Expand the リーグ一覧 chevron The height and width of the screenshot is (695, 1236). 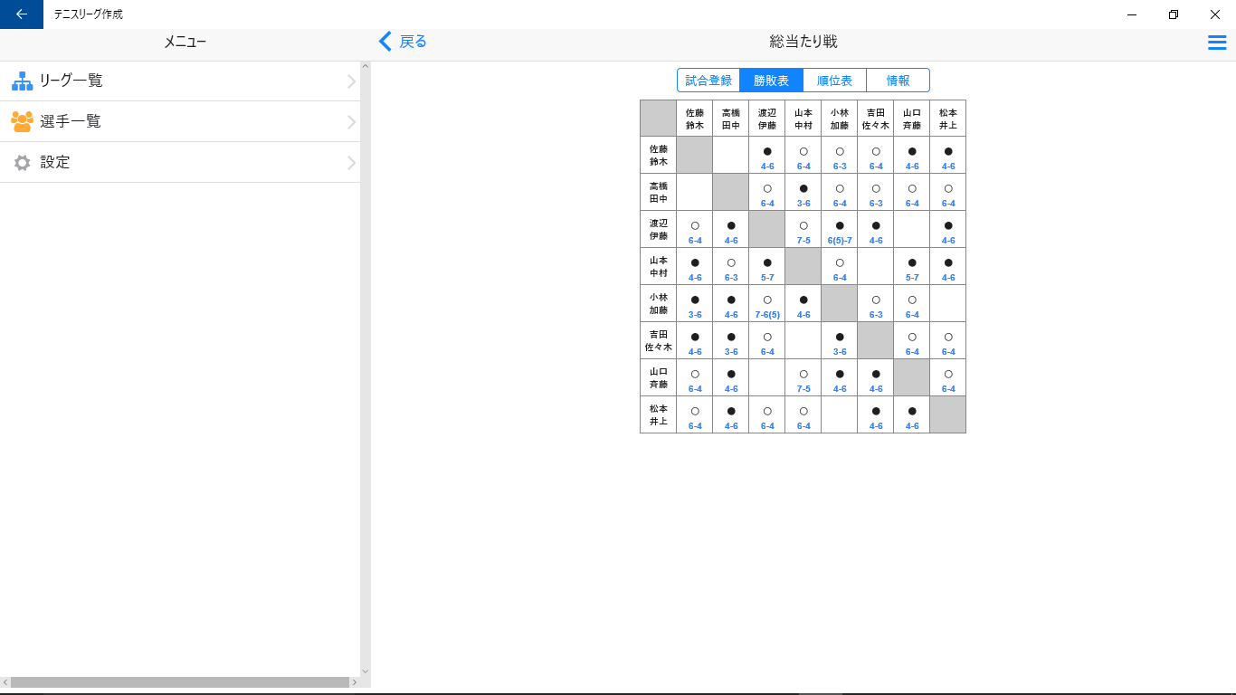[352, 81]
